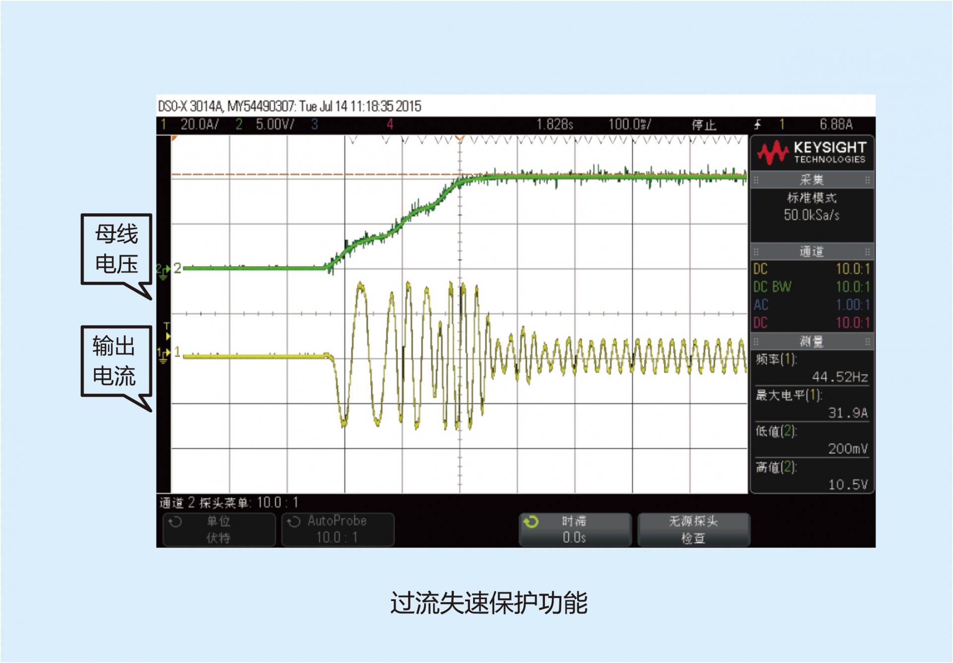Click the orange trigger time reference marker
953x663 pixels.
click(460, 138)
